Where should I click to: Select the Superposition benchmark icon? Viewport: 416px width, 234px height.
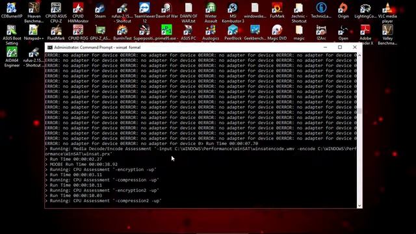coord(144,33)
